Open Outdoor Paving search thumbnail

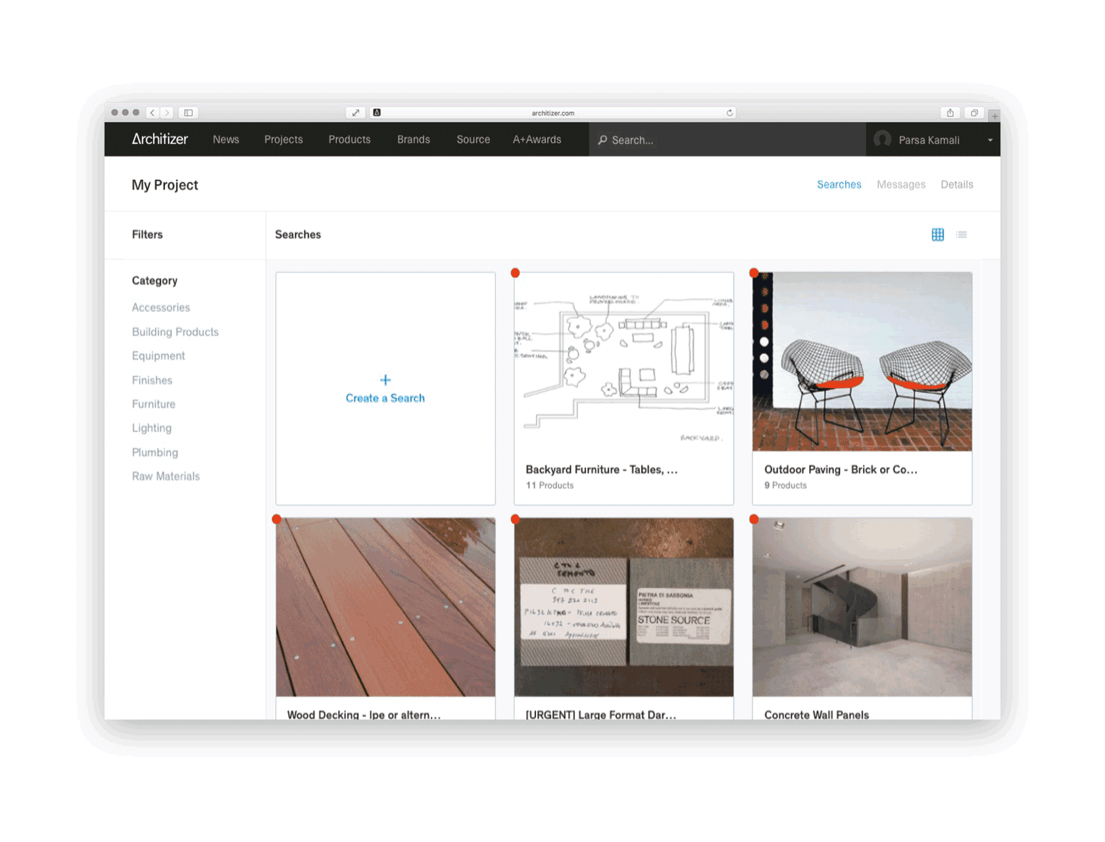coord(862,362)
